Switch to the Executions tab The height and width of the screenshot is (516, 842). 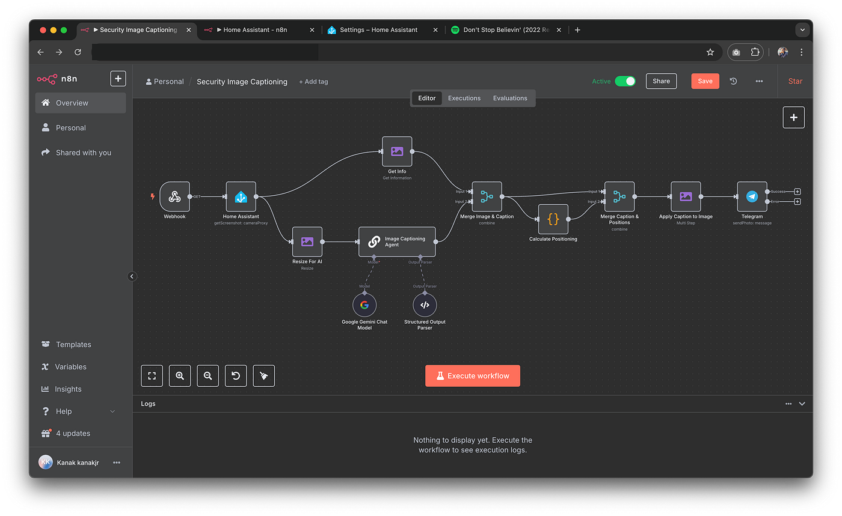(x=464, y=98)
